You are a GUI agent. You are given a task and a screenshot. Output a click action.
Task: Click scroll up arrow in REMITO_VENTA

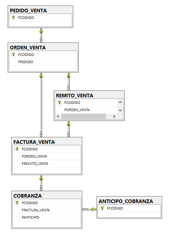(x=120, y=102)
